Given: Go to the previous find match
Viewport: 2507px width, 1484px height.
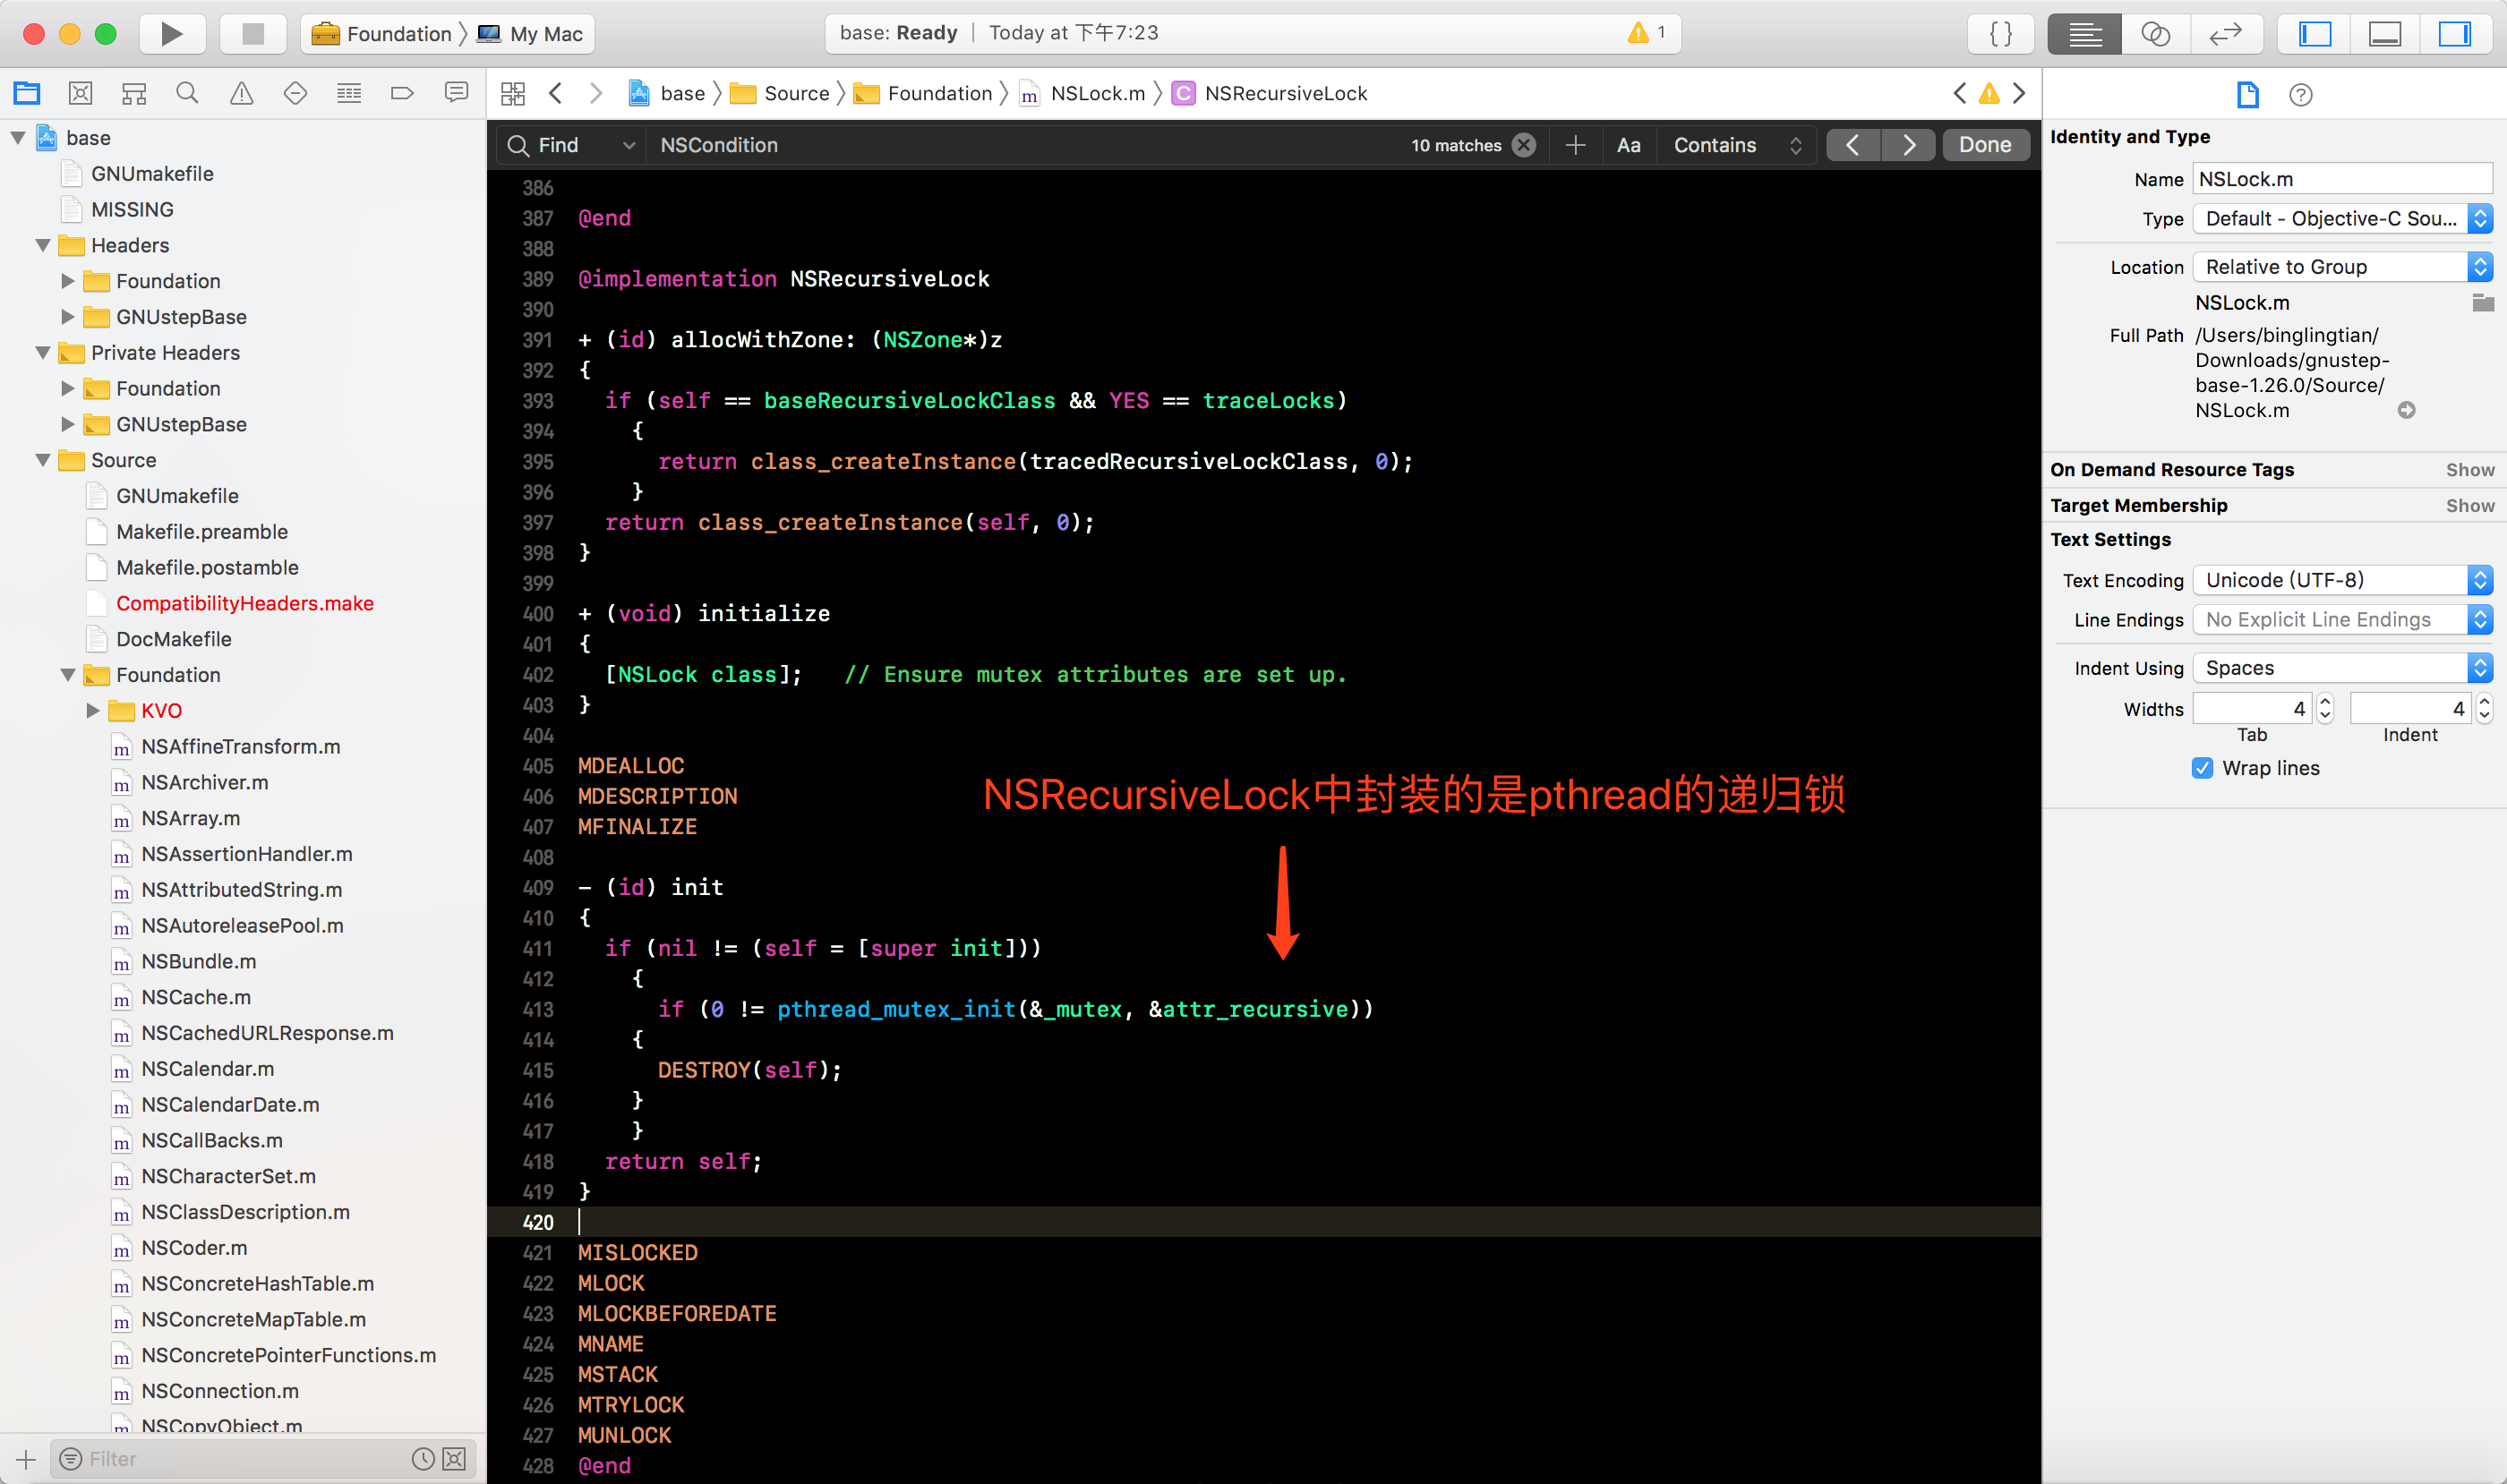Looking at the screenshot, I should [x=1852, y=145].
